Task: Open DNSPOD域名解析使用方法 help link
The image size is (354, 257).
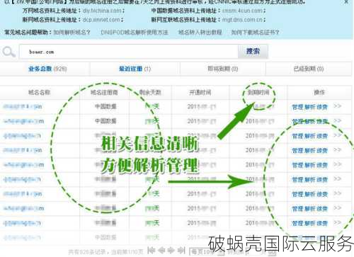Action: [x=135, y=32]
